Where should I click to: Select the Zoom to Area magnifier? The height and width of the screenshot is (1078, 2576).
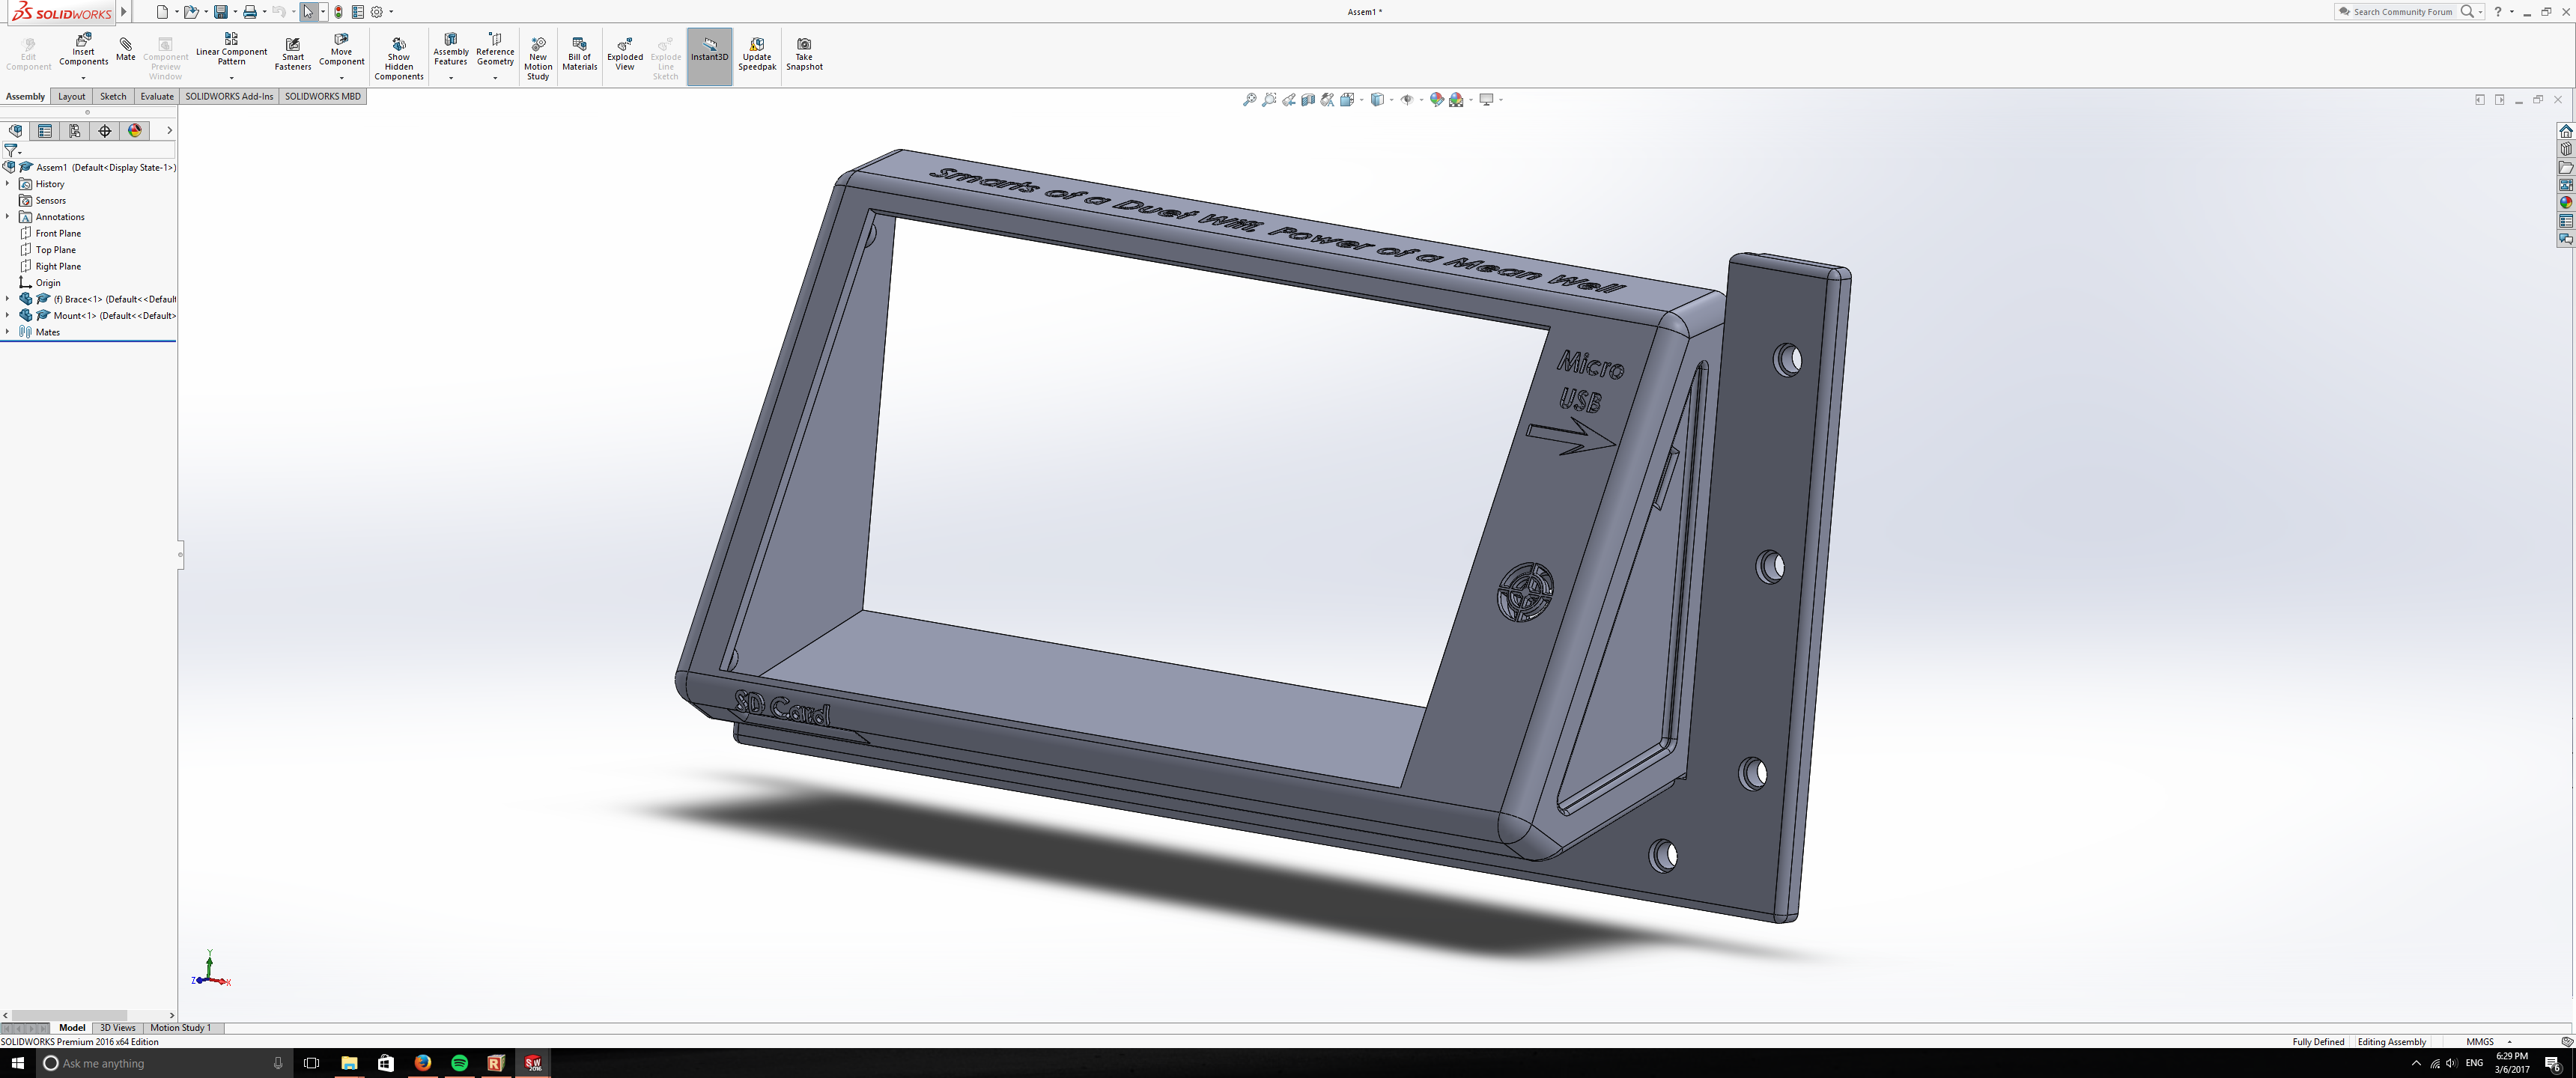point(1269,99)
